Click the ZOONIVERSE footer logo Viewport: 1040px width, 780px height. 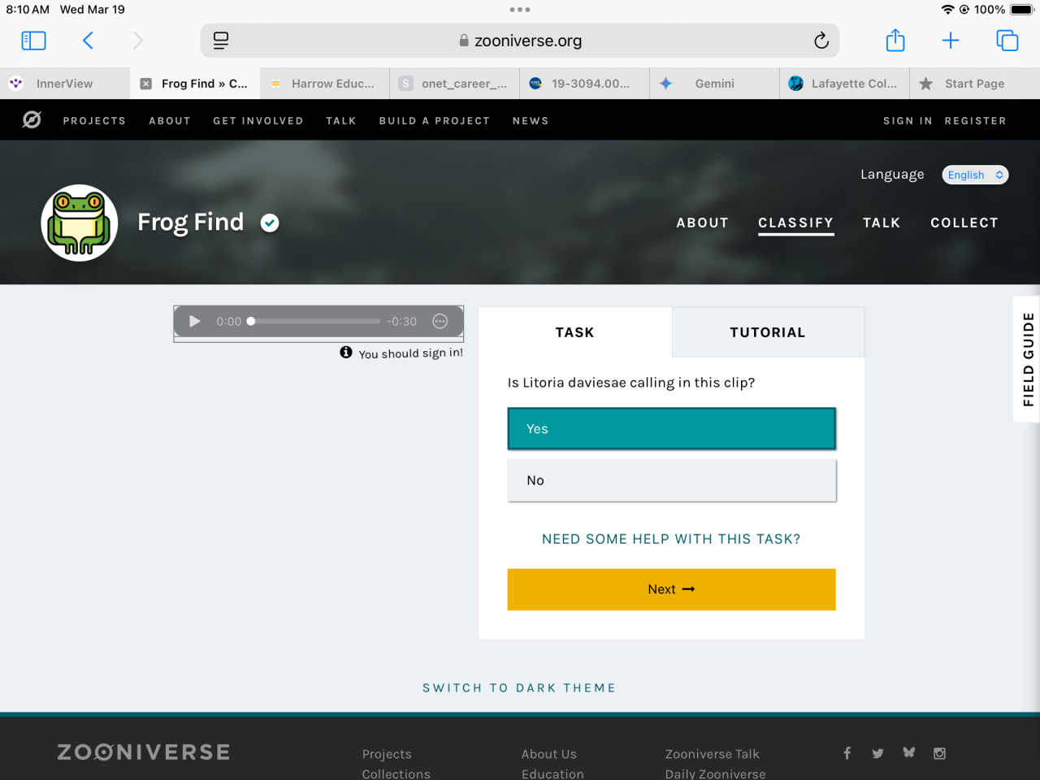click(x=144, y=752)
